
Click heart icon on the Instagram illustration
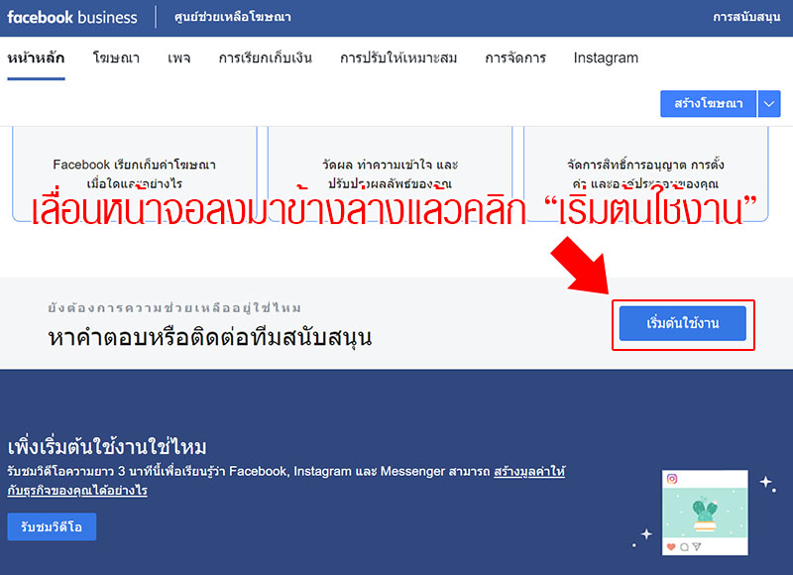point(671,546)
